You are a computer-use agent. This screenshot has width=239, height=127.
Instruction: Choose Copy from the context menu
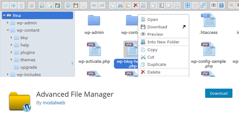pos(164,50)
